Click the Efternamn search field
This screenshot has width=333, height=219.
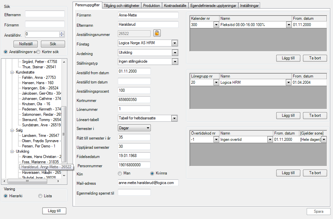click(45, 14)
